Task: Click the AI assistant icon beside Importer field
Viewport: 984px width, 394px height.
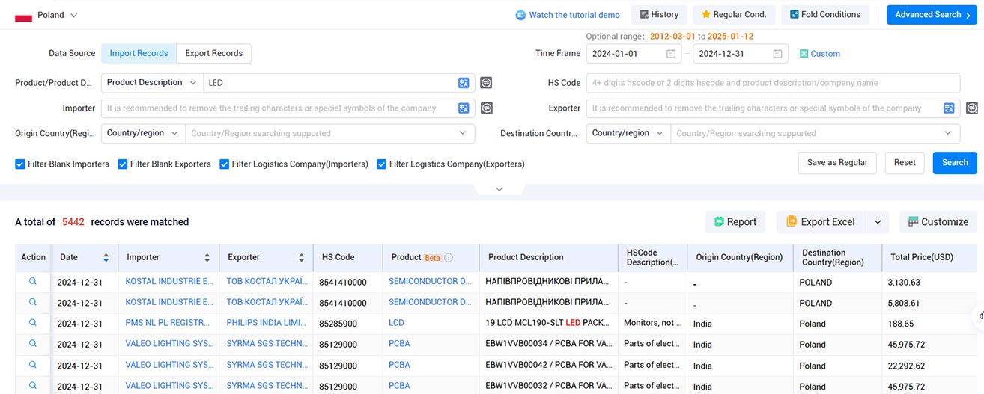Action: [x=486, y=108]
